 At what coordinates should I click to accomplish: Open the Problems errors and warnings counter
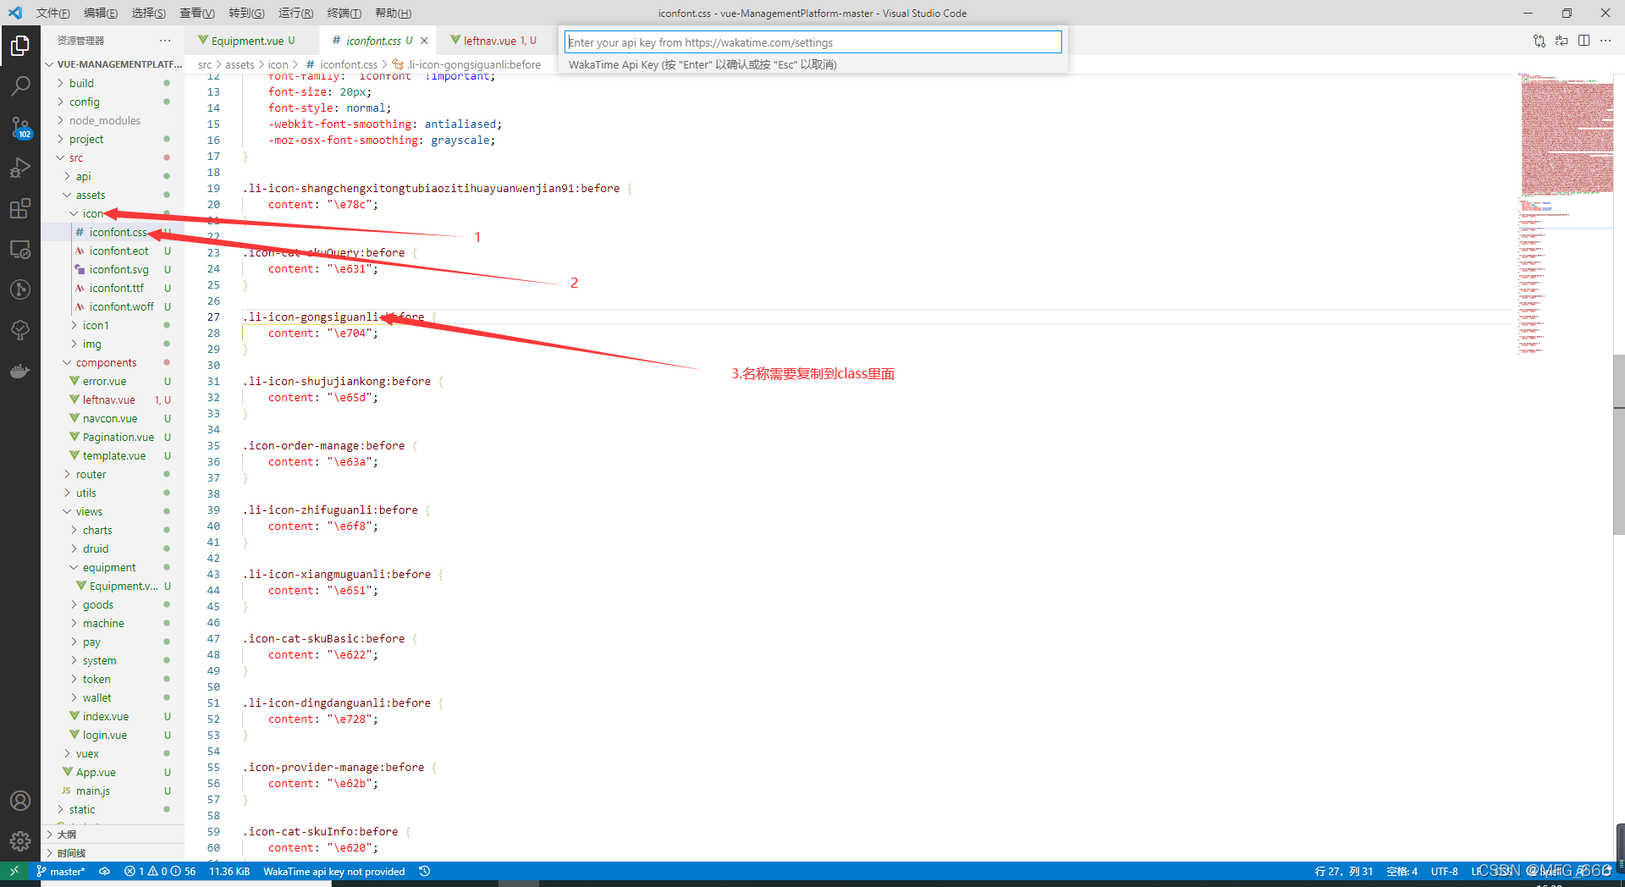pos(160,871)
